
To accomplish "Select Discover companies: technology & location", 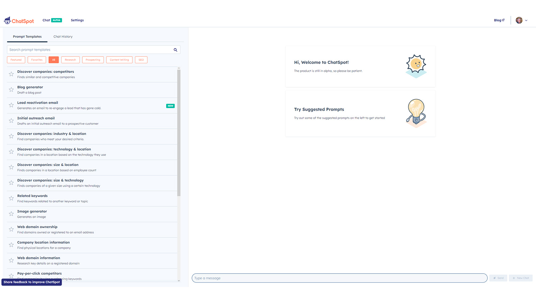I will tap(92, 152).
